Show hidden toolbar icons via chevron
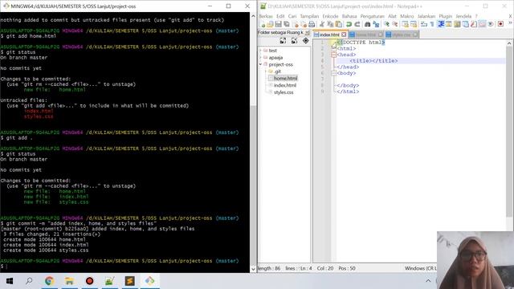 [510, 23]
